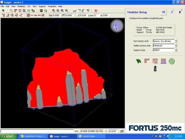The image size is (185, 139).
Task: Click the save disk icon in toolbar
Action: (41, 10)
